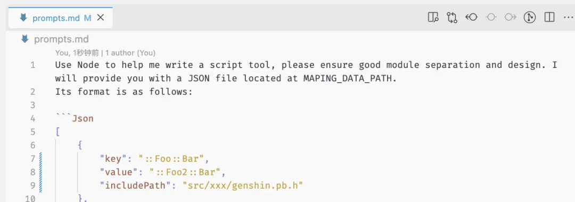Click line number 5 in the gutter
Image resolution: width=575 pixels, height=202 pixels.
(33, 131)
